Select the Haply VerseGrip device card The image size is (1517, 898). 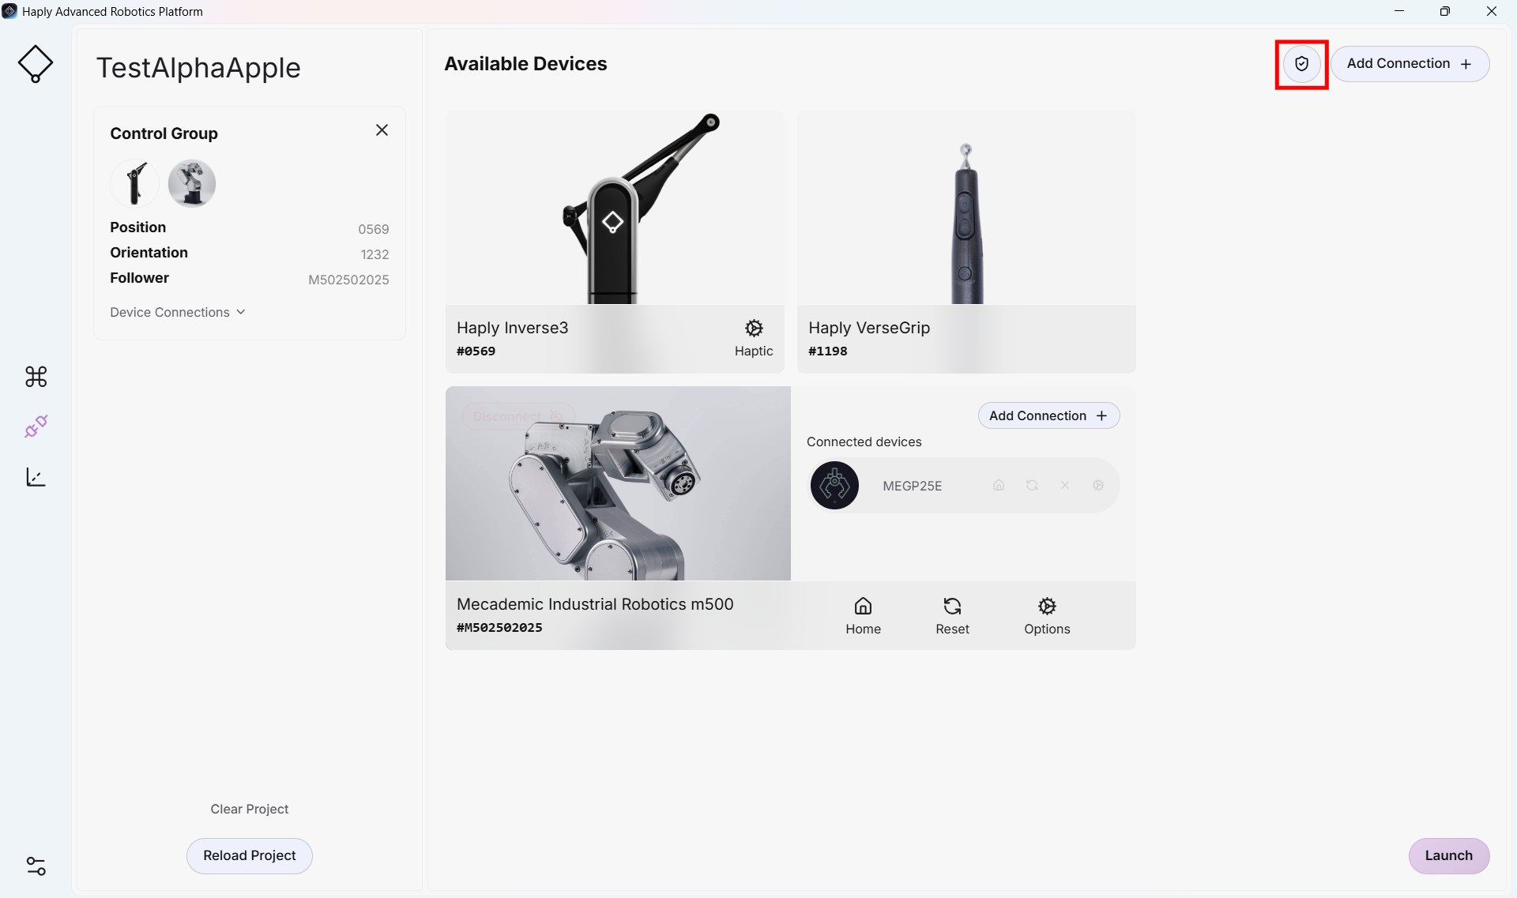(x=966, y=241)
